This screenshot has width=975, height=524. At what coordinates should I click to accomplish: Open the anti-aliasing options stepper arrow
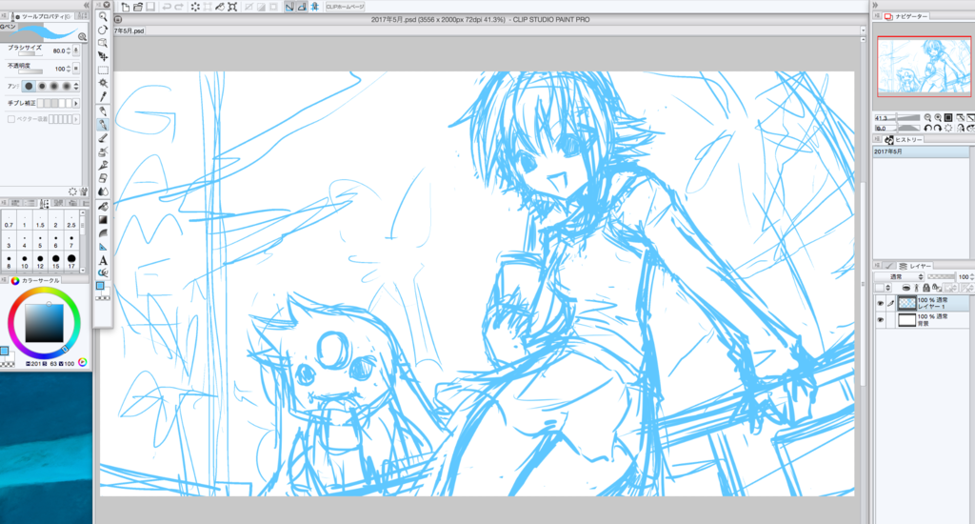point(76,86)
